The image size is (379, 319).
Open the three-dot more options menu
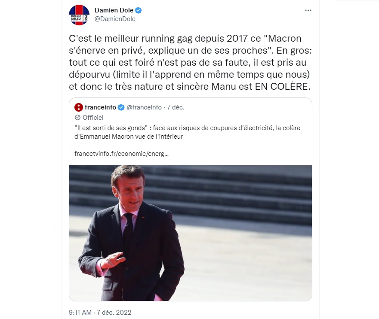point(308,10)
